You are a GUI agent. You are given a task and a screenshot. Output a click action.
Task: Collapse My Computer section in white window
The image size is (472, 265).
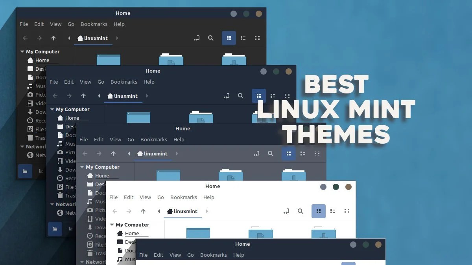click(x=112, y=225)
